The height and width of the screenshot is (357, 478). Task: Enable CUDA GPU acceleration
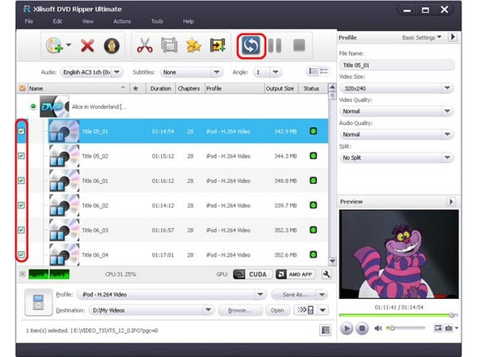click(x=251, y=274)
